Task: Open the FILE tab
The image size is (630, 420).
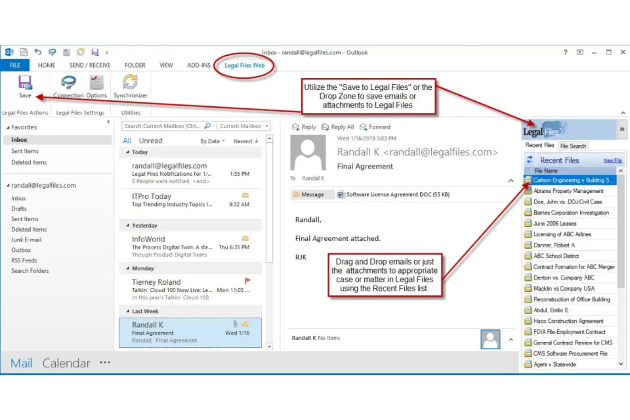Action: (15, 65)
